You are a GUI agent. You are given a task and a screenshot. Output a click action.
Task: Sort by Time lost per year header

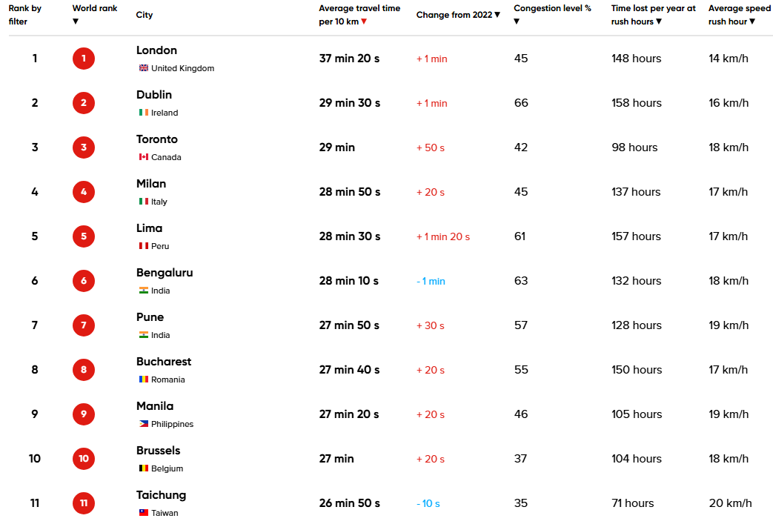(x=659, y=21)
